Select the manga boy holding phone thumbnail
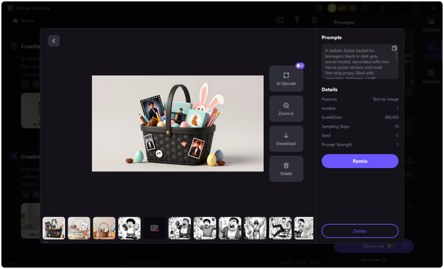444x269 pixels. tap(129, 228)
